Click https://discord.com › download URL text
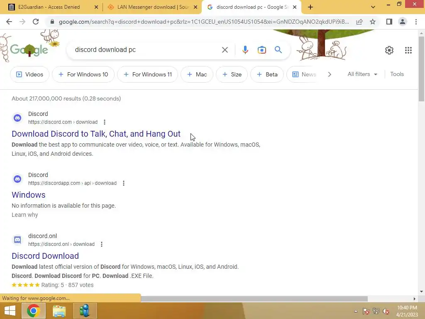Screen dimensions: 425x319 click(x=63, y=122)
